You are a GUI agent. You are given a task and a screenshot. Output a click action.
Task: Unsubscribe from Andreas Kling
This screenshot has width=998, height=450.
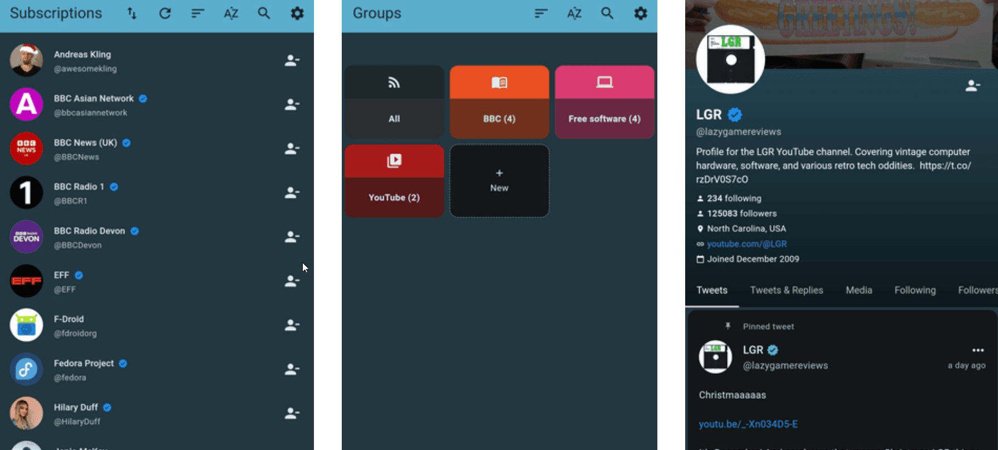292,60
